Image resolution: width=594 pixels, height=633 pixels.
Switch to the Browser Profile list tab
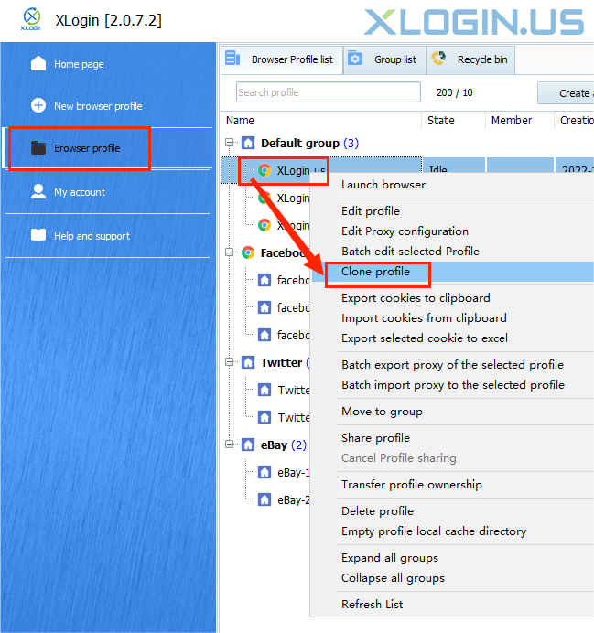[283, 59]
